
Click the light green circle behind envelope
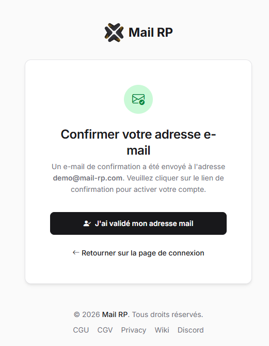[x=138, y=99]
